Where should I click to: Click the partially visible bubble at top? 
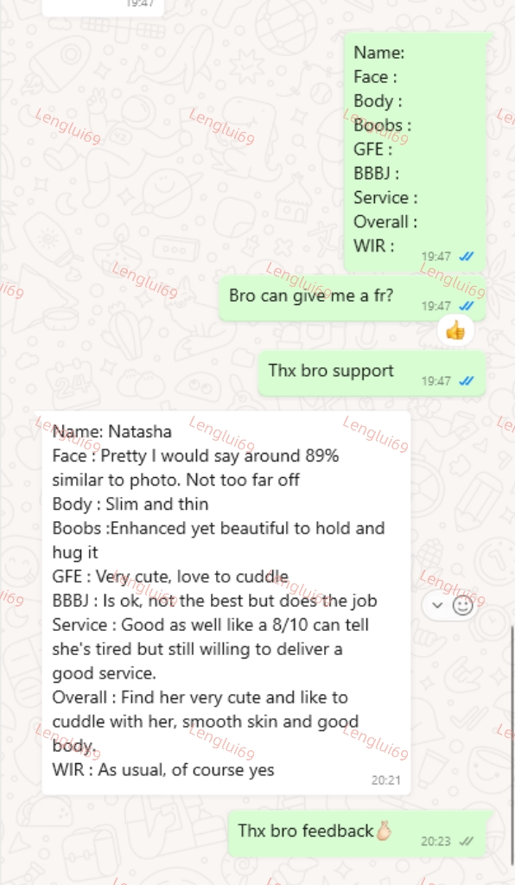click(103, 7)
